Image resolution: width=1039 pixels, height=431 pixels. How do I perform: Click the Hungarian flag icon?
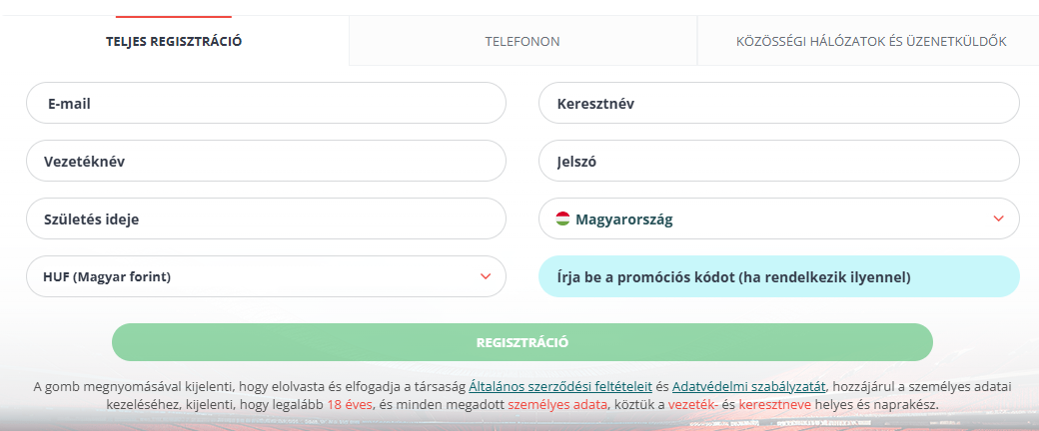(562, 218)
